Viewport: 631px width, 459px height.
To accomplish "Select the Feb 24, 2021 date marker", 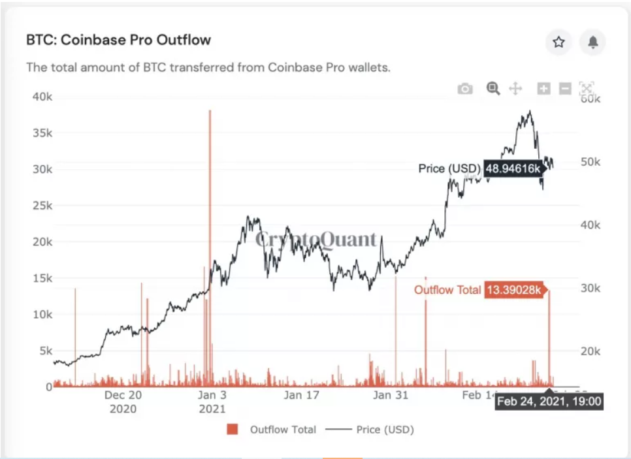I will (x=551, y=402).
